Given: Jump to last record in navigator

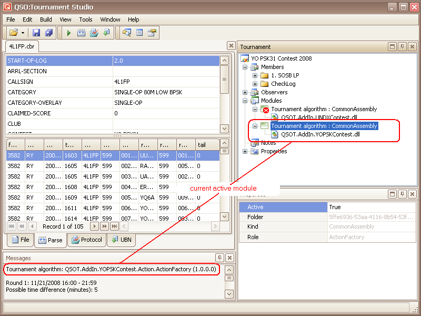Looking at the screenshot, I should pyautogui.click(x=104, y=226).
